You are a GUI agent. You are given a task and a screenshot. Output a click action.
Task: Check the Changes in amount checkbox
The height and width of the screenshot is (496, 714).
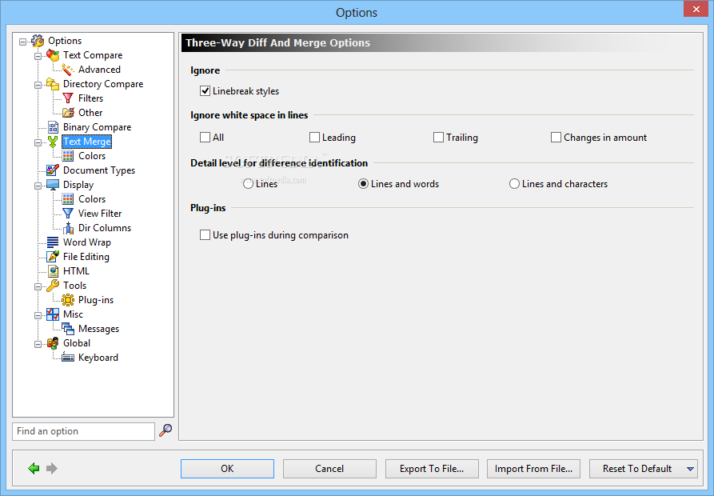coord(556,138)
